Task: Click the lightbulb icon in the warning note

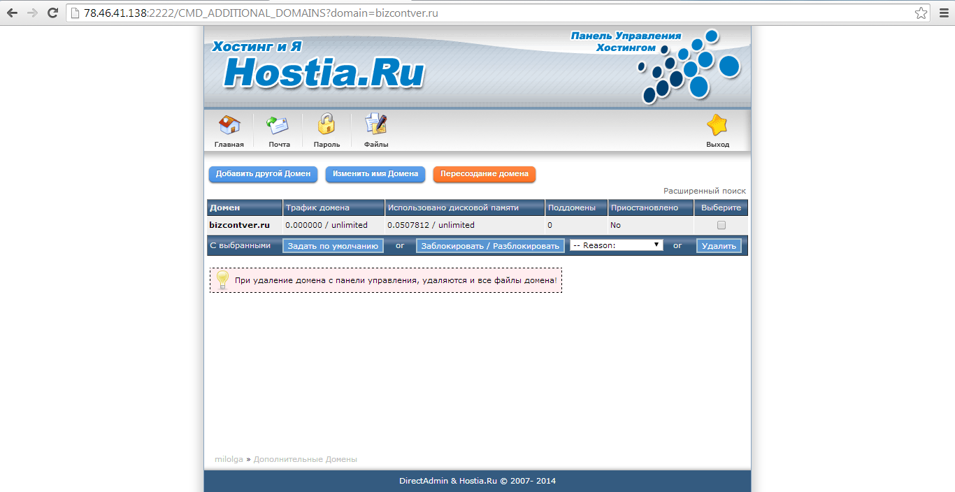Action: [222, 279]
